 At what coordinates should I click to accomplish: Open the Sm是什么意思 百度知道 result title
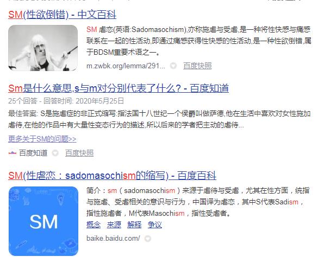click(118, 88)
